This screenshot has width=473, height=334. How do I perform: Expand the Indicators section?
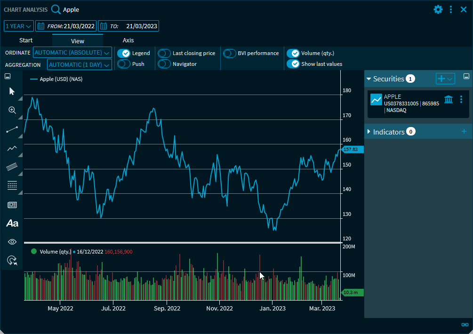[x=369, y=132]
